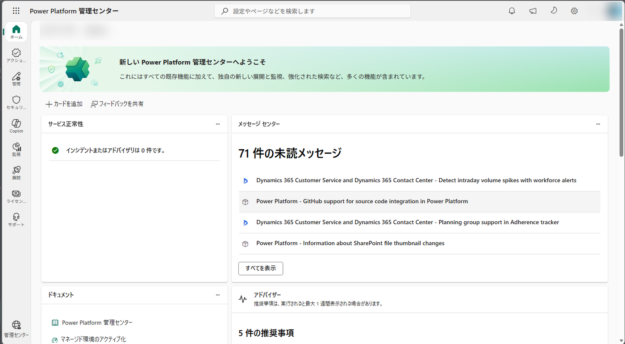Screen dimensions: 625x344
Task: Click the book icon beside Power Platform 管理センター
Action: coord(55,323)
